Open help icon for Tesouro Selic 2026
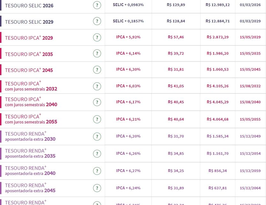Screen dimensions: 266x205 pos(97,5)
